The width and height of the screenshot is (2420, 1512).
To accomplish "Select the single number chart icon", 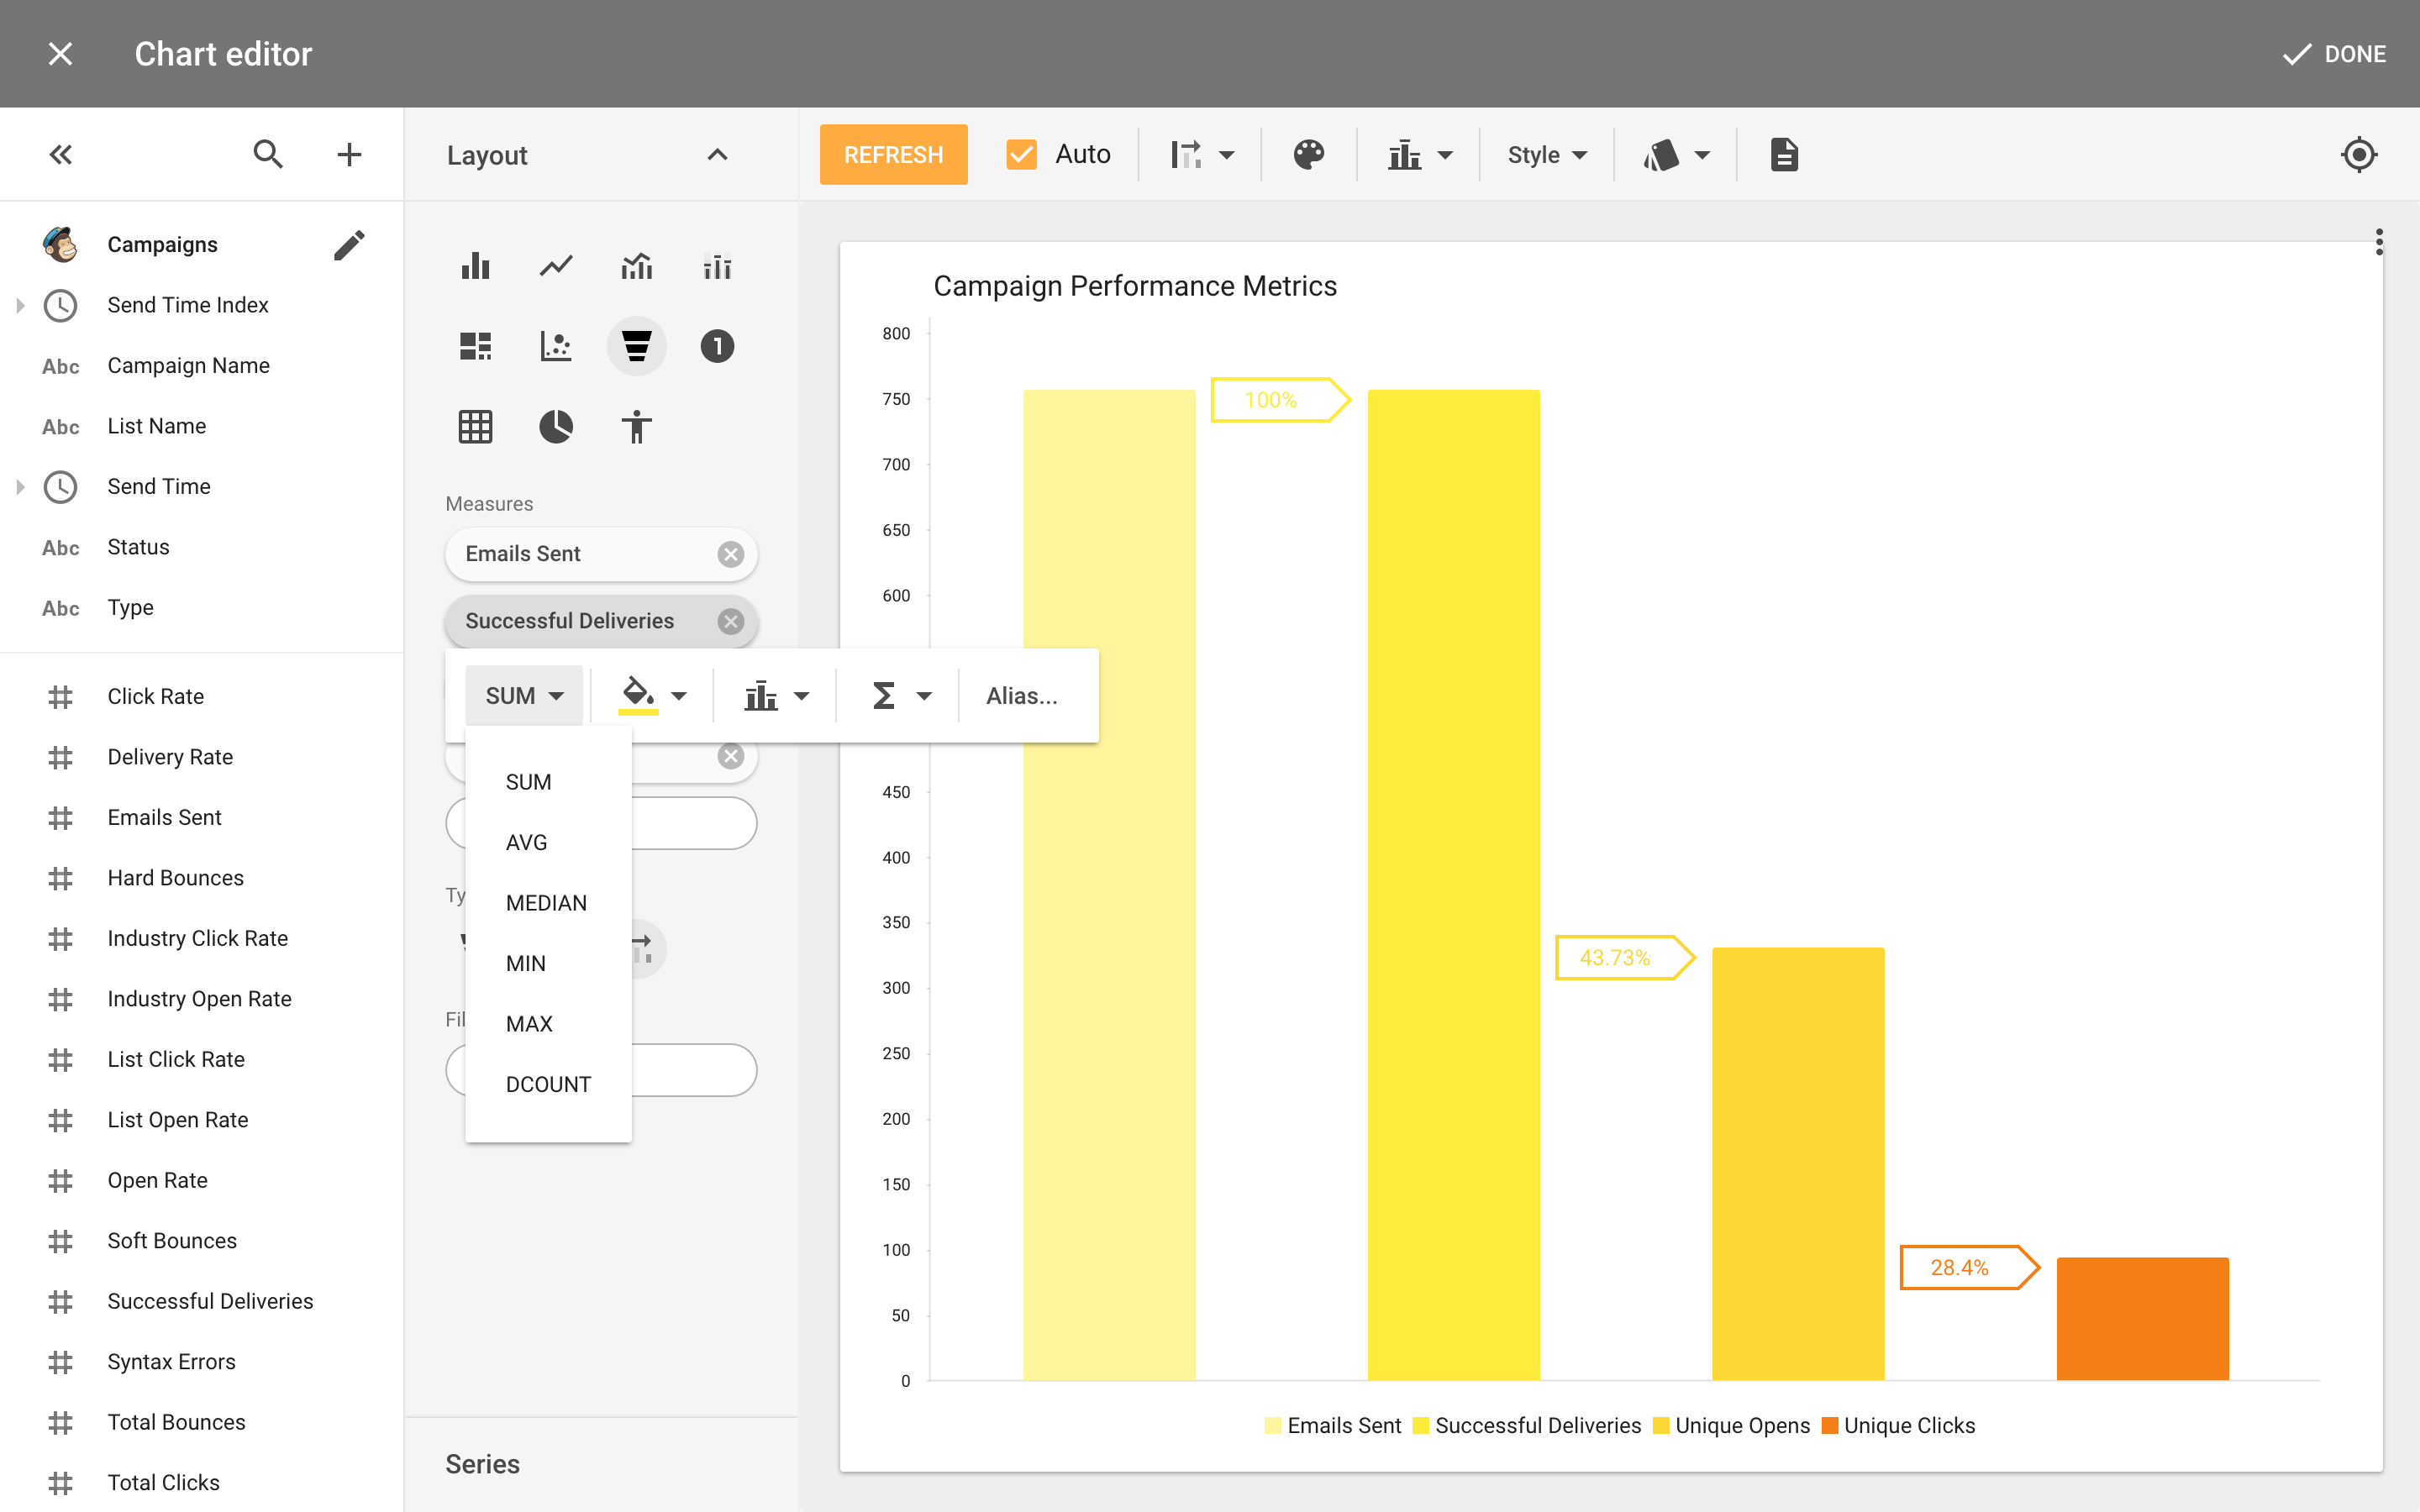I will pyautogui.click(x=717, y=346).
